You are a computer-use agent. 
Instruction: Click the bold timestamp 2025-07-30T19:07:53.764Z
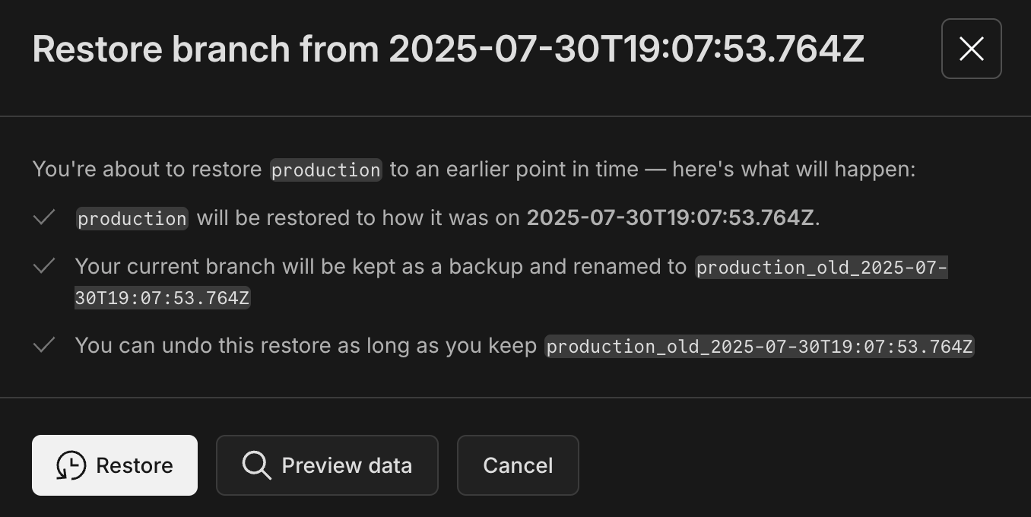[x=668, y=217]
